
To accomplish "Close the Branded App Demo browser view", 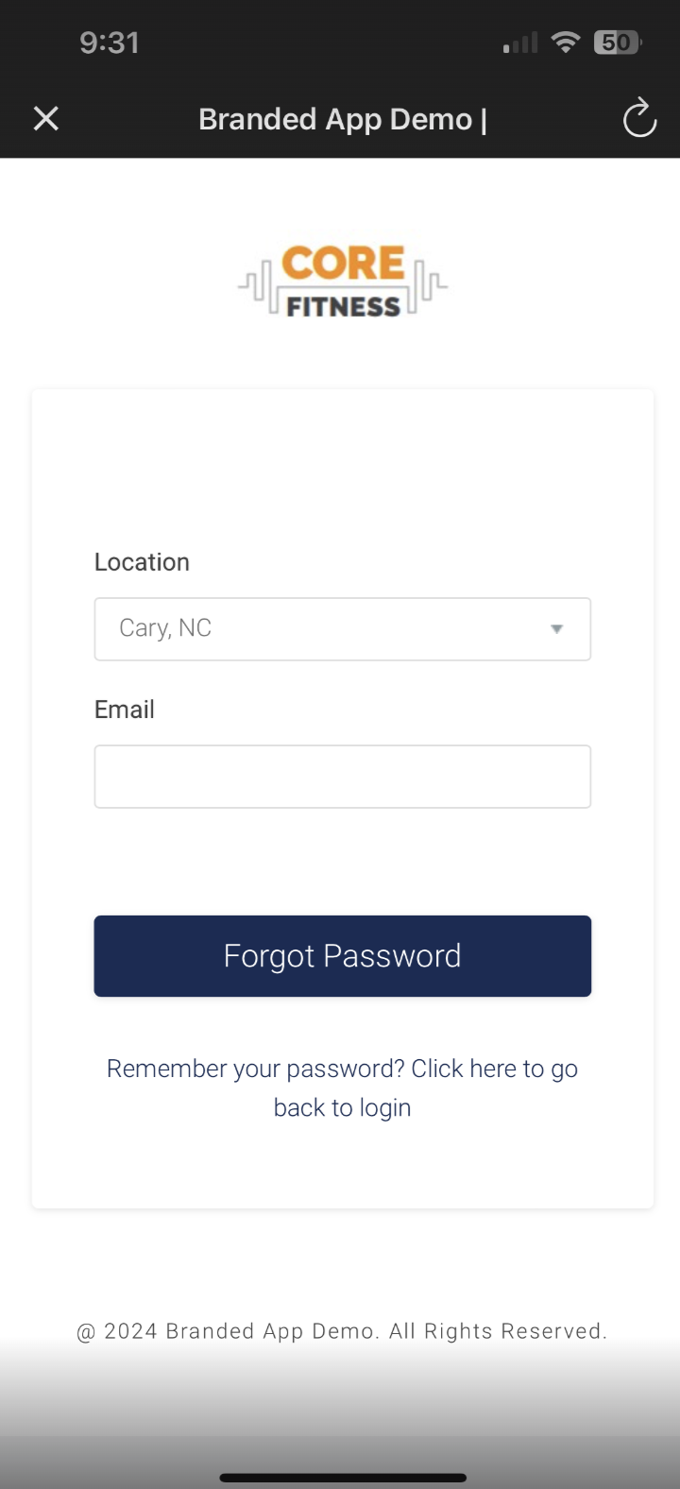I will 46,119.
